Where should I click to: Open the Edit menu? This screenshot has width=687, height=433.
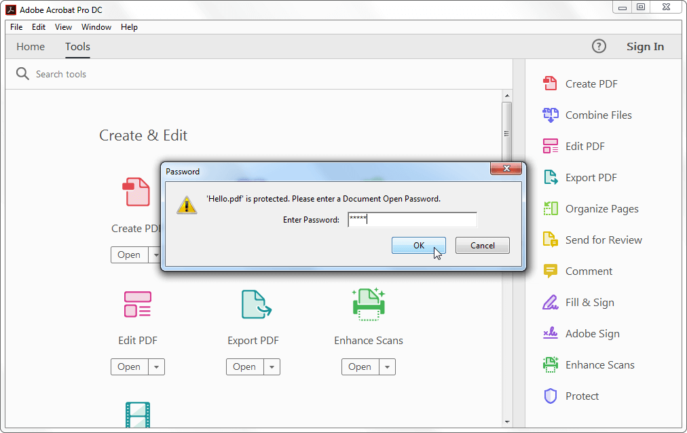tap(39, 27)
